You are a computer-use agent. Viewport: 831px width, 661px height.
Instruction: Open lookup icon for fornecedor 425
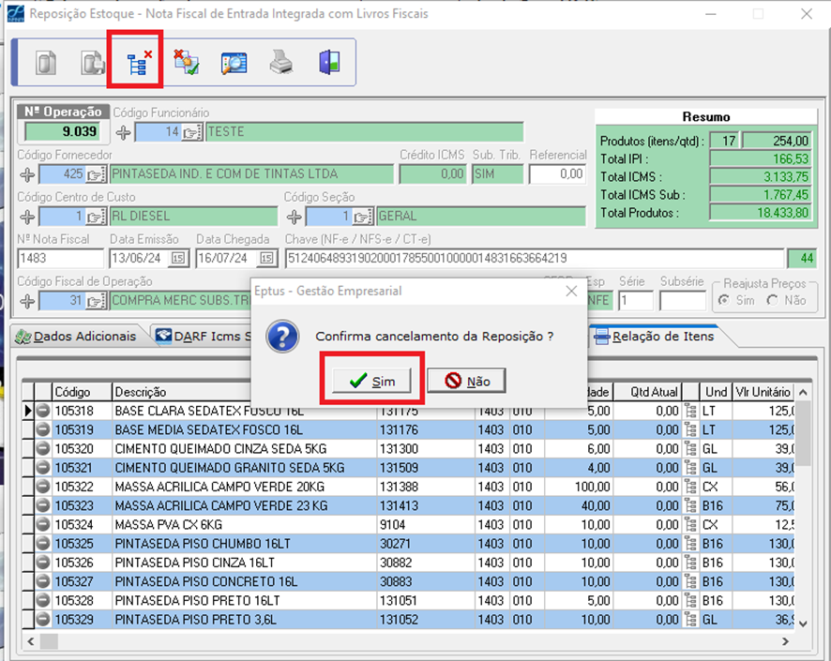97,174
